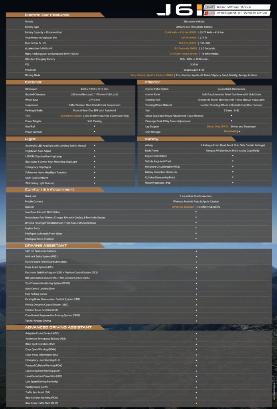The height and width of the screenshot is (409, 277).
Task: Click the IWD badge icon
Action: pyautogui.click(x=210, y=13)
